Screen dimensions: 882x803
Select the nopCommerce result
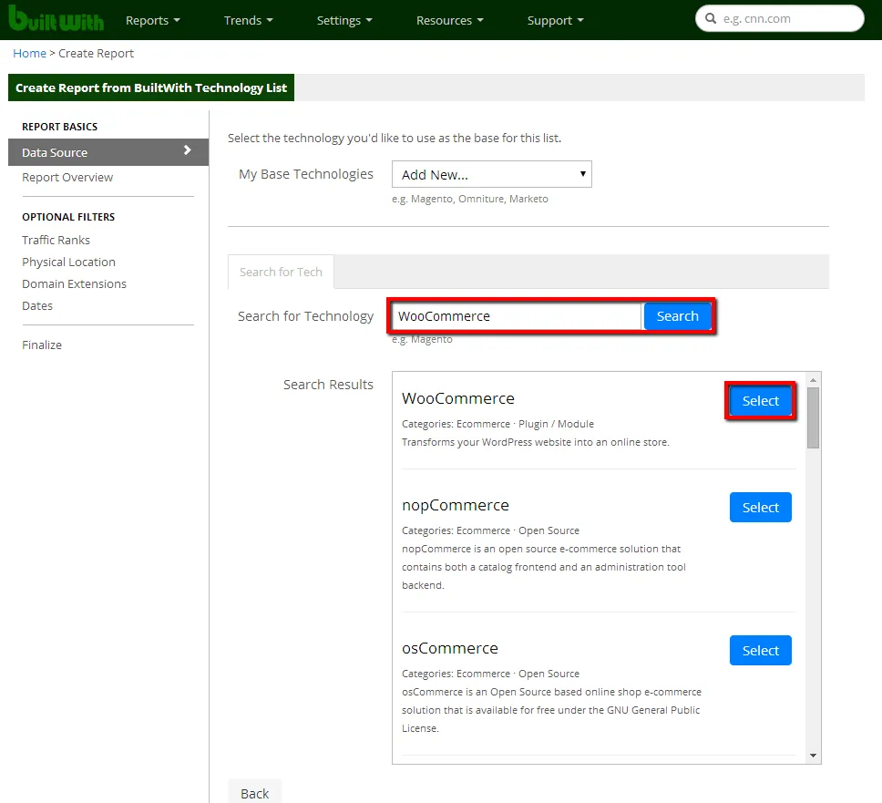(x=760, y=508)
